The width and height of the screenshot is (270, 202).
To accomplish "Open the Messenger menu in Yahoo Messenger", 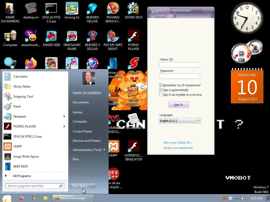I will pyautogui.click(x=157, y=16).
